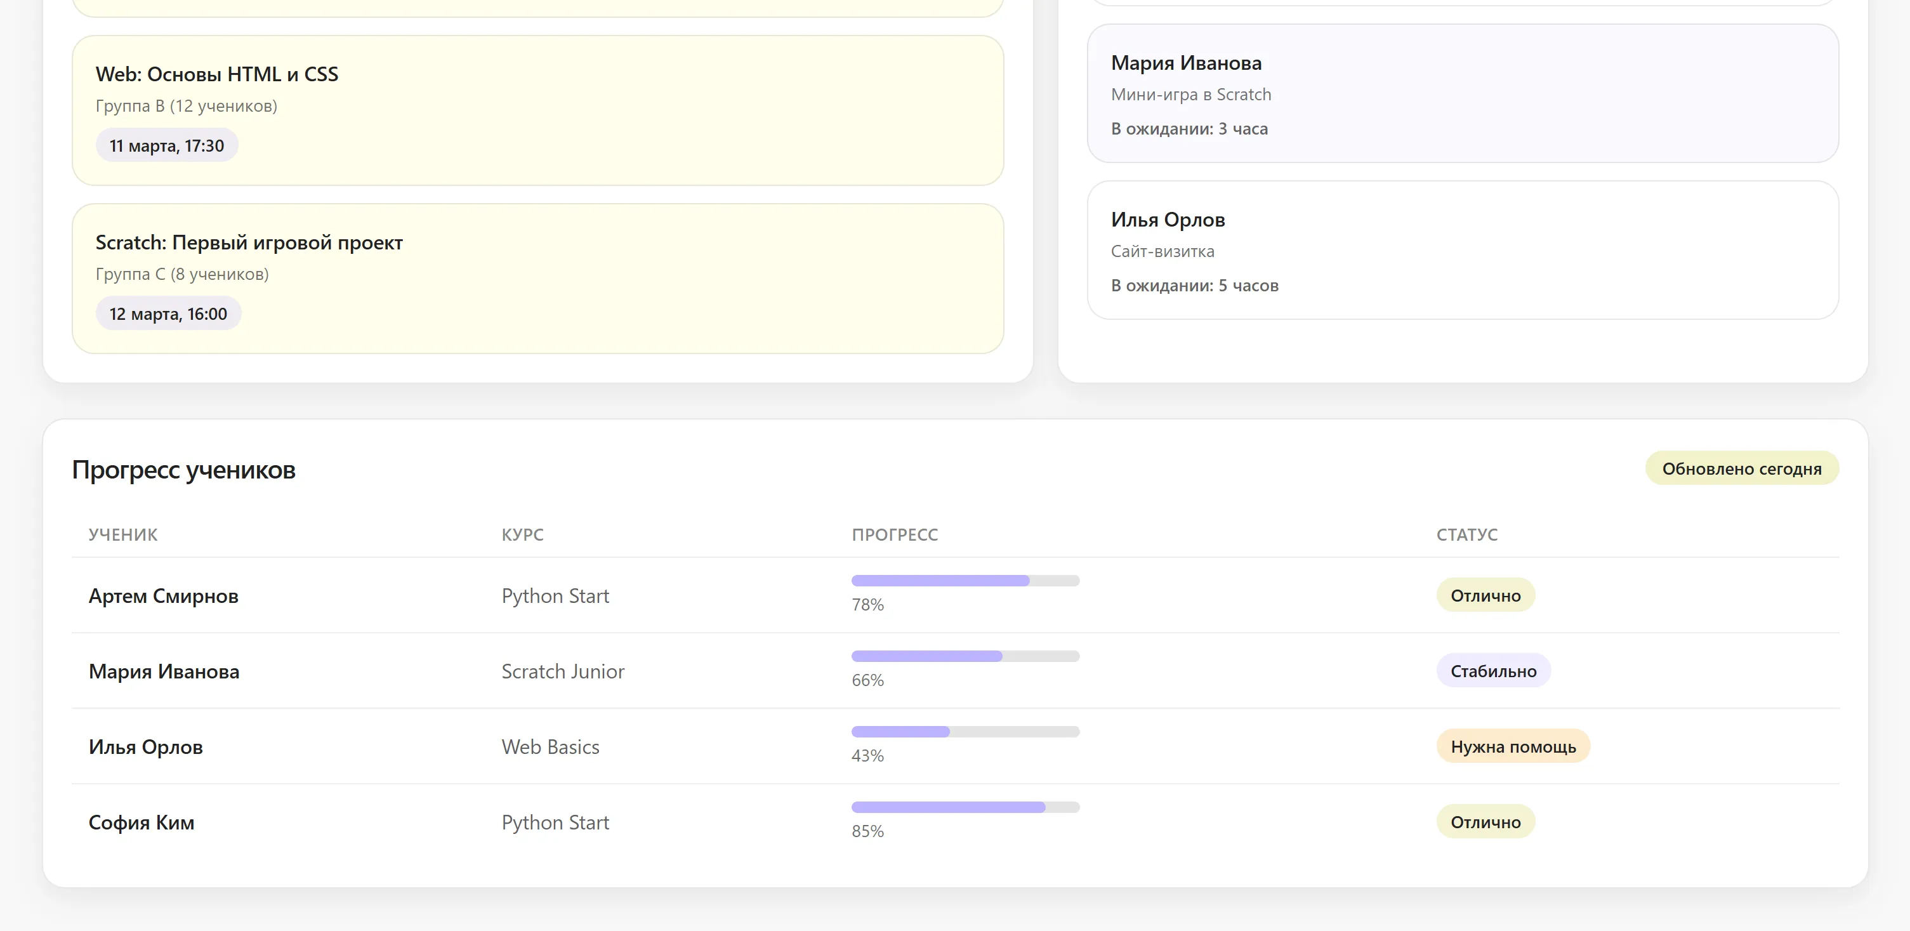The height and width of the screenshot is (931, 1910).
Task: Open the Web: Основы HTML и CSS lesson card
Action: pos(537,110)
